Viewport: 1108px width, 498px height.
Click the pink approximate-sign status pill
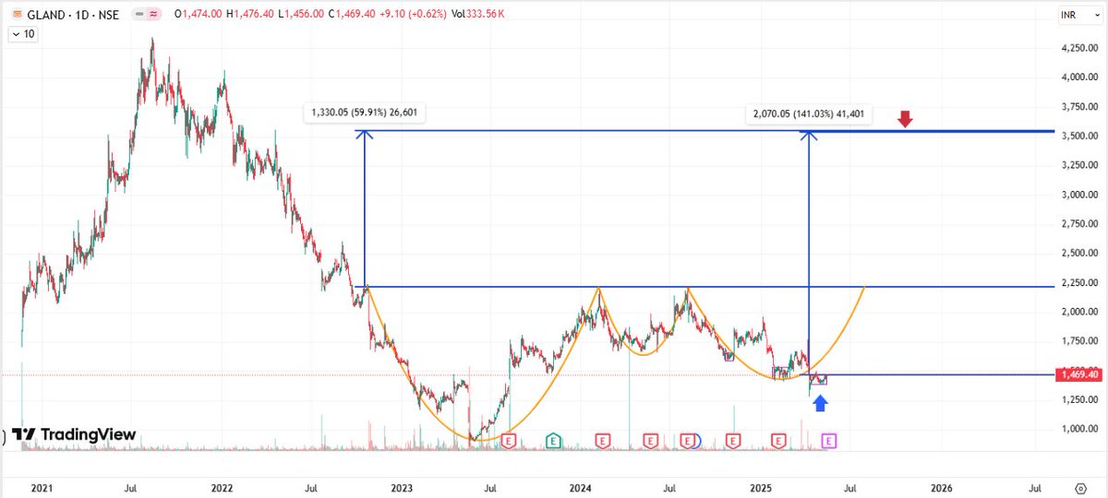tap(153, 14)
